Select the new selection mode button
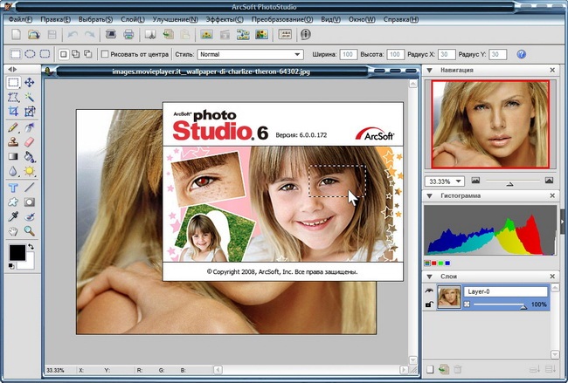This screenshot has width=568, height=383. (x=64, y=54)
